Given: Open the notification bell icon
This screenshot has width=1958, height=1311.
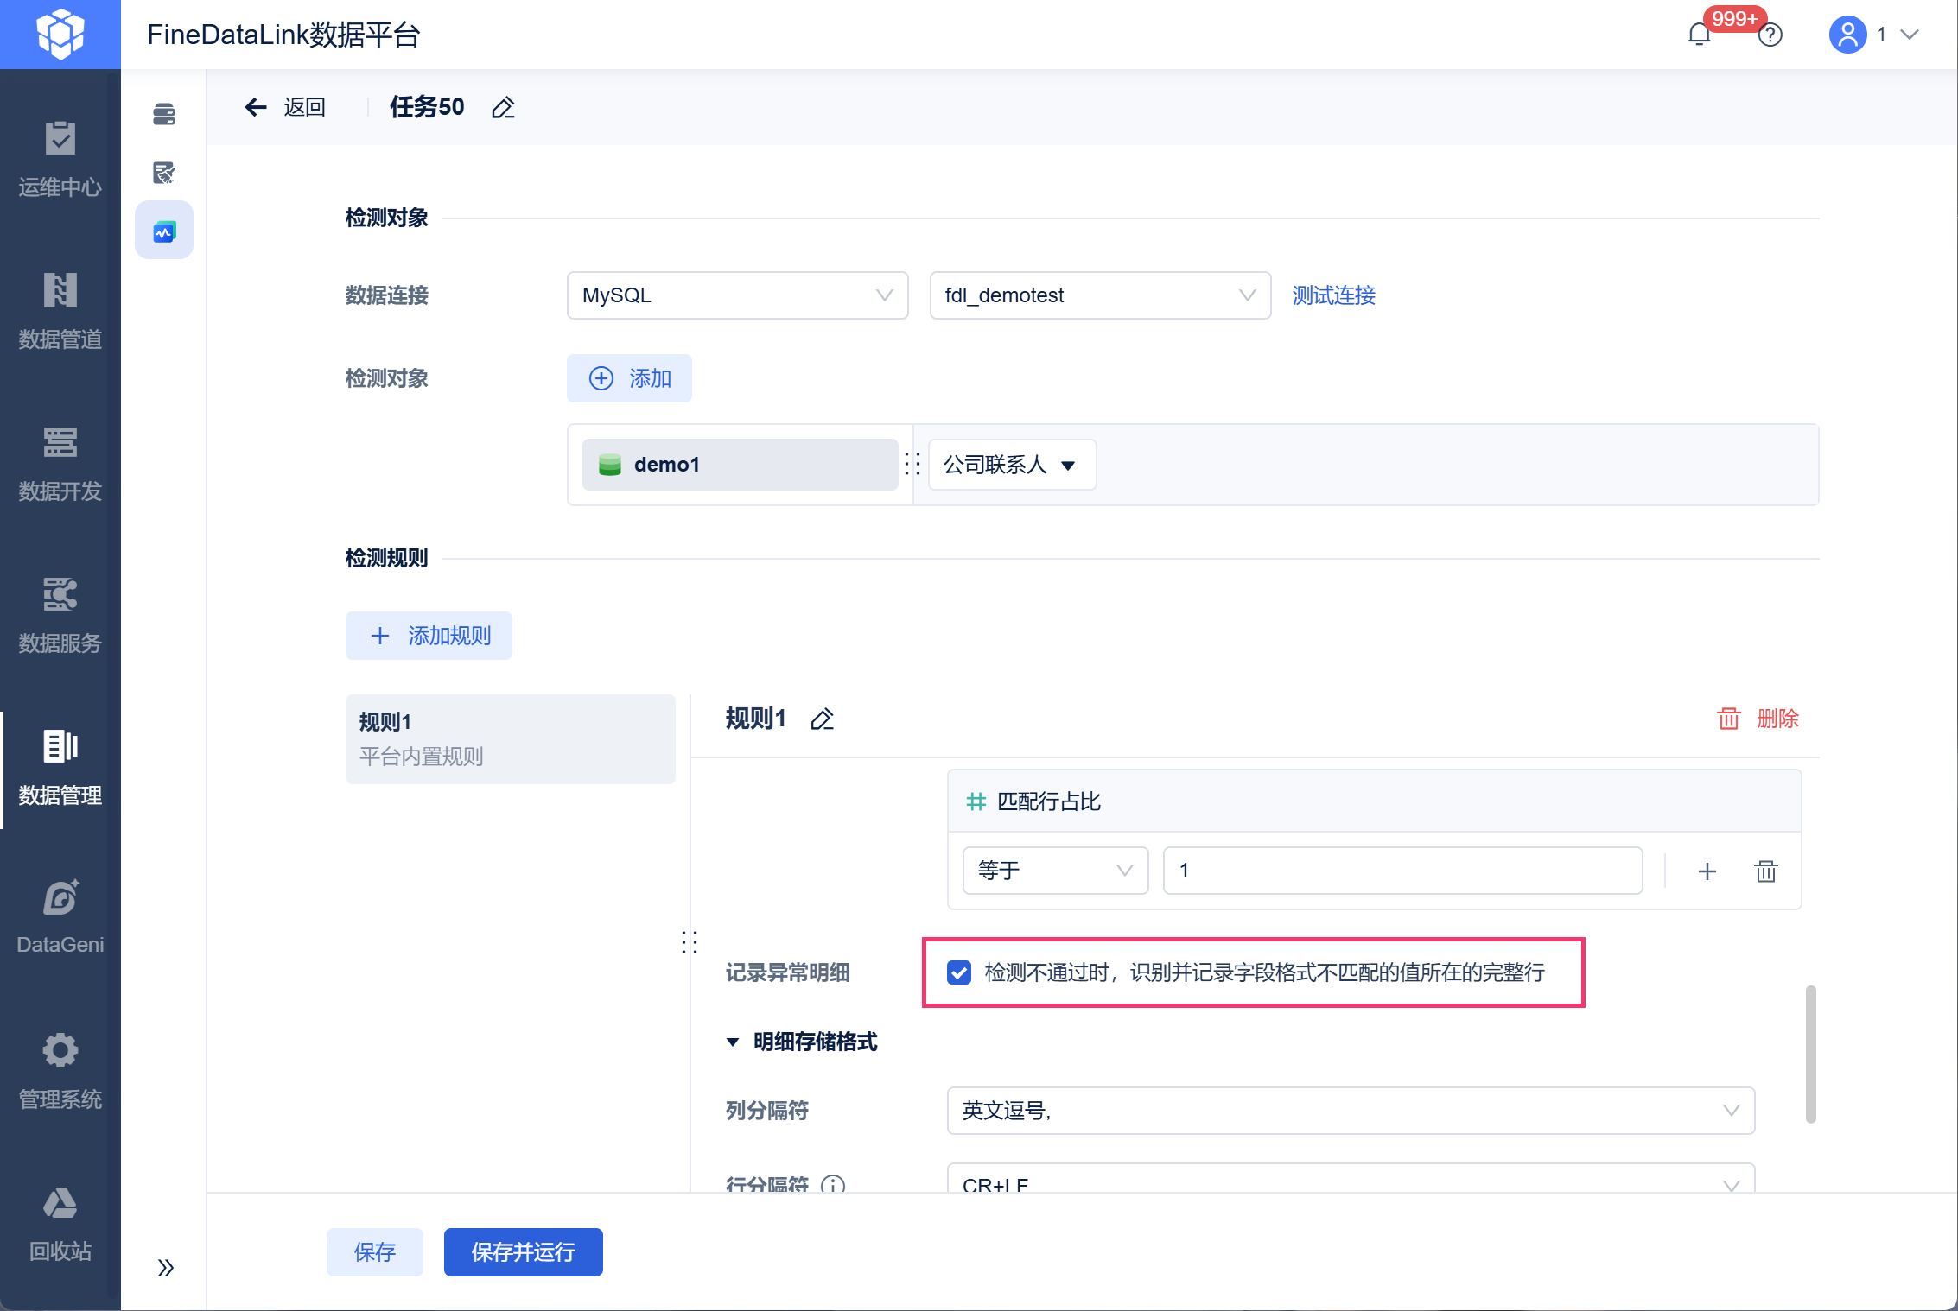Looking at the screenshot, I should click(x=1699, y=35).
